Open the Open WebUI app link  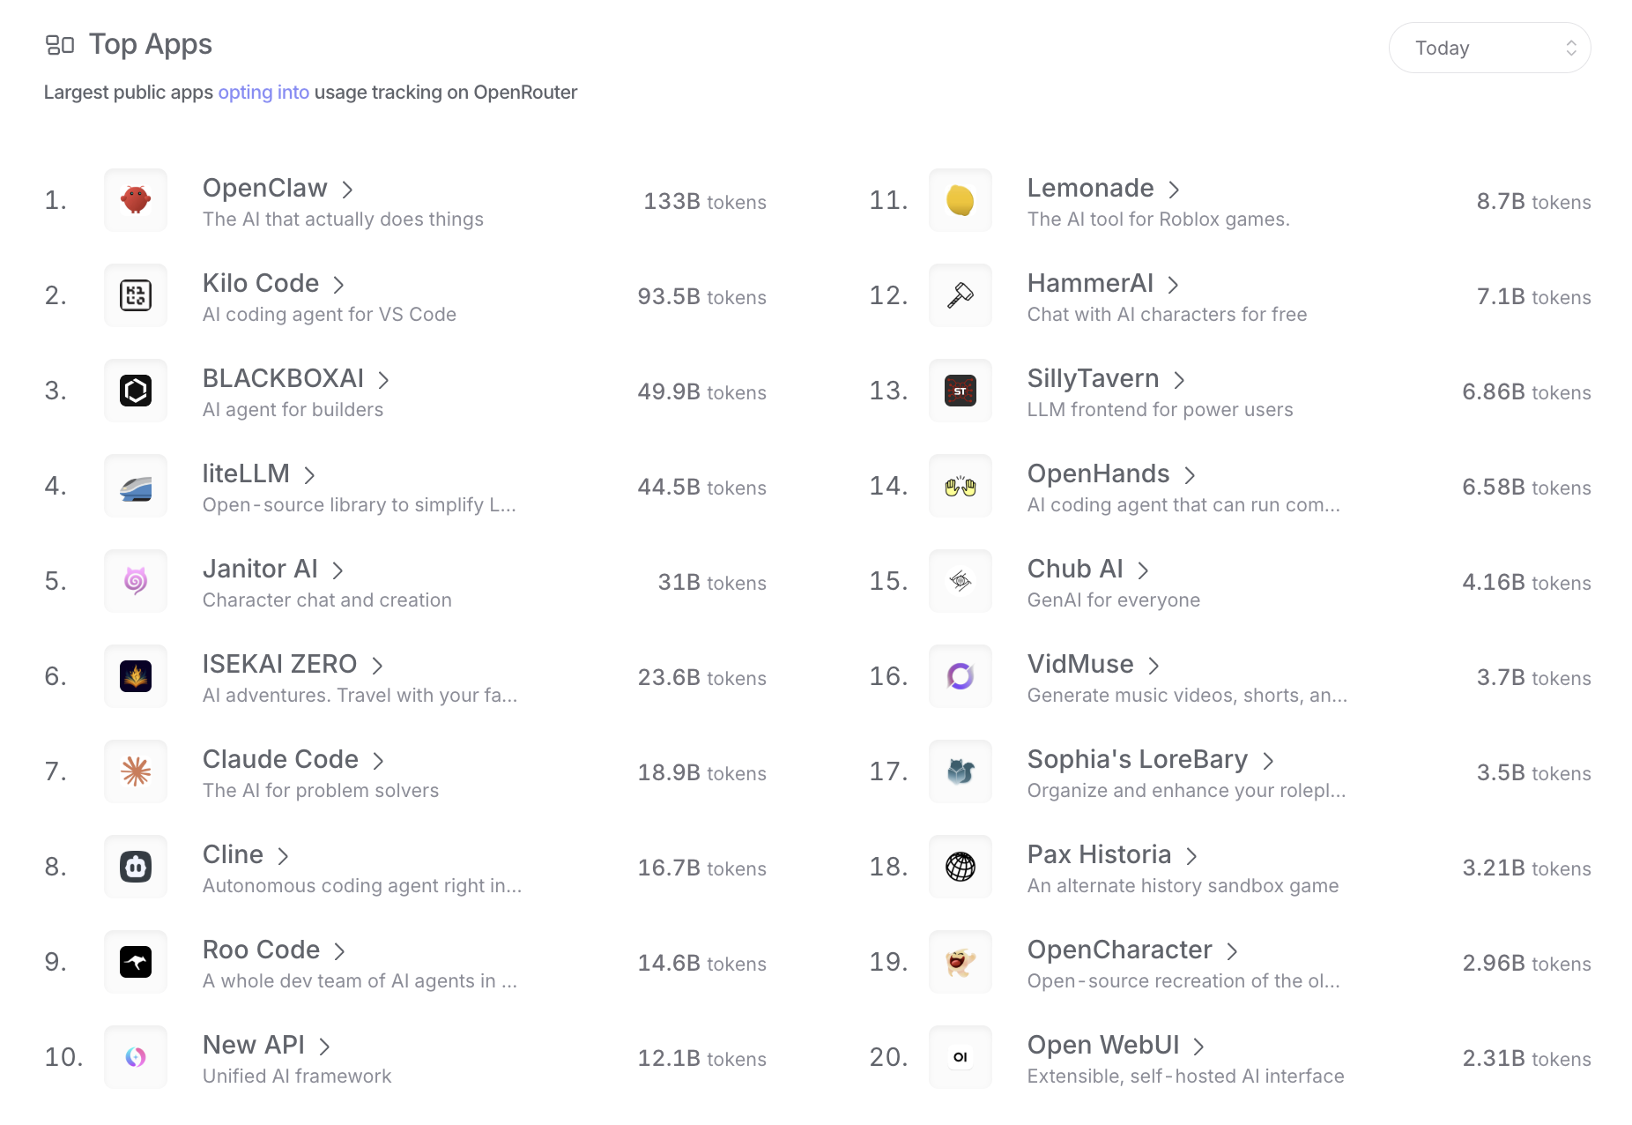coord(1103,1045)
